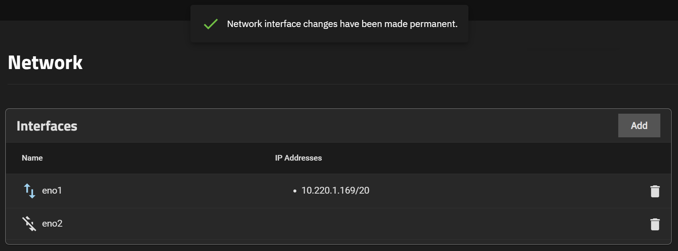Viewport: 678px width, 251px height.
Task: Click the Name column header
Action: [32, 158]
